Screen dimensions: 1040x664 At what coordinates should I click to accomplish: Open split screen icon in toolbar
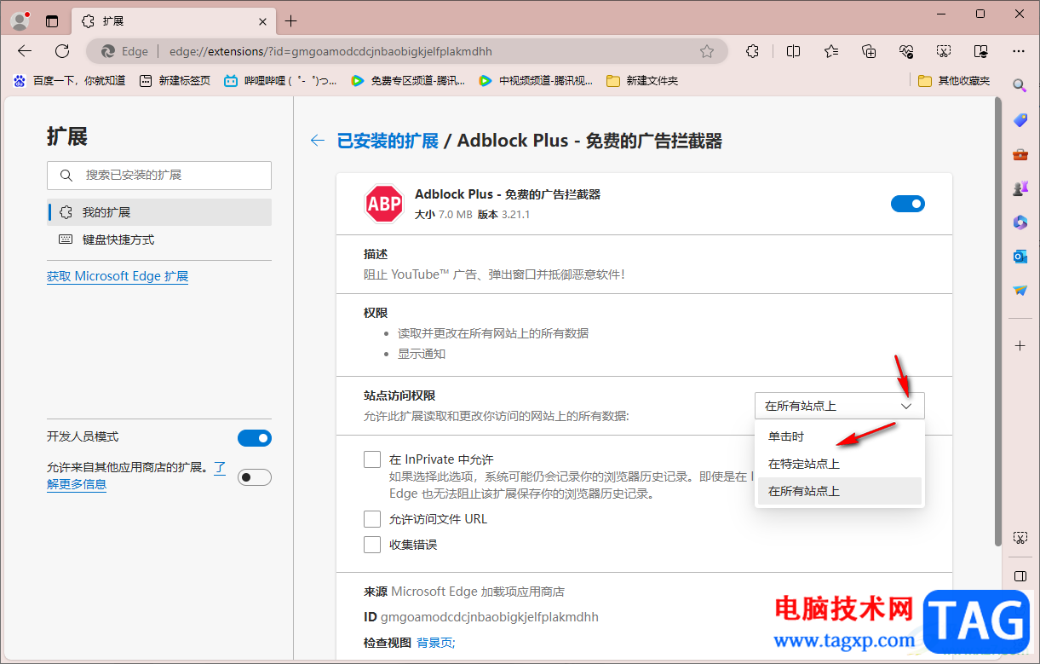pos(793,51)
